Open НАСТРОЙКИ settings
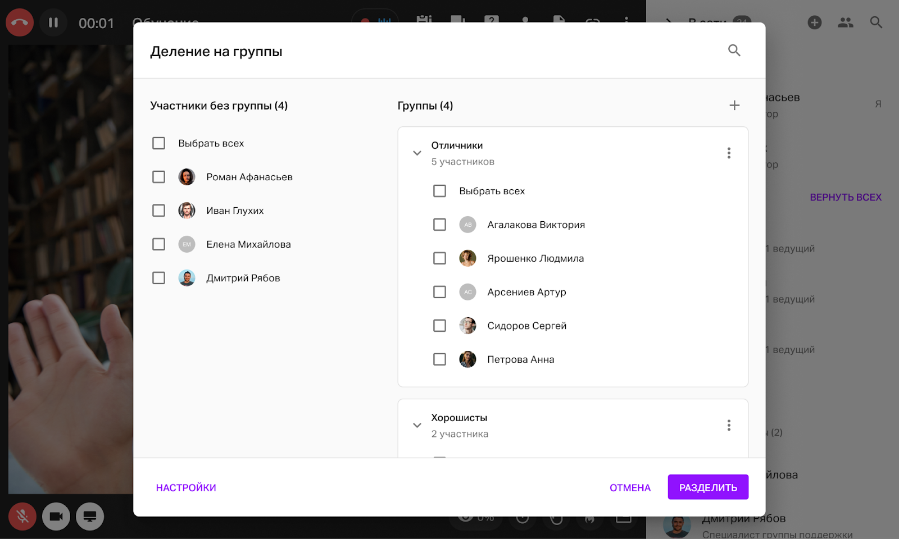 point(186,488)
